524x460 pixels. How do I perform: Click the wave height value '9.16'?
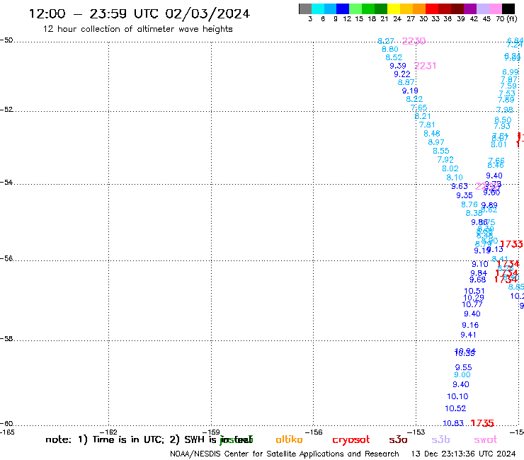pyautogui.click(x=470, y=325)
